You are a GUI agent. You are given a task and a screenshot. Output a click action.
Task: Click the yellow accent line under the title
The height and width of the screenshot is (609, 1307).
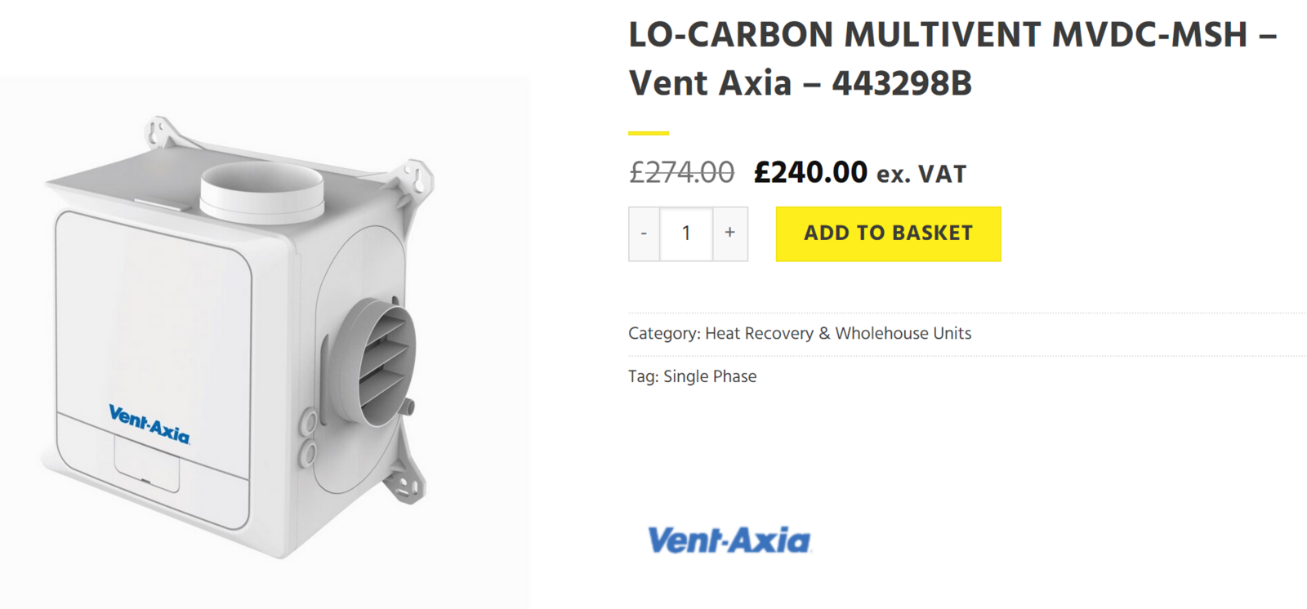649,132
